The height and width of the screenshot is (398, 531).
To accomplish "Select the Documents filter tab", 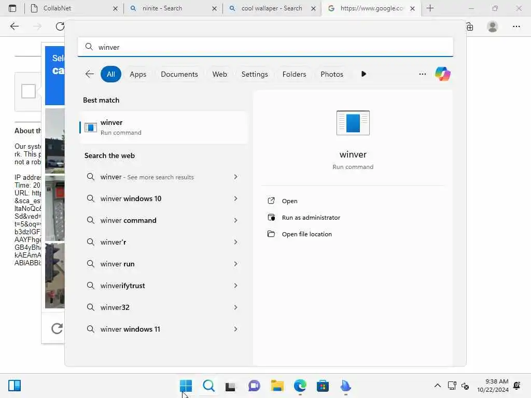I will [179, 74].
